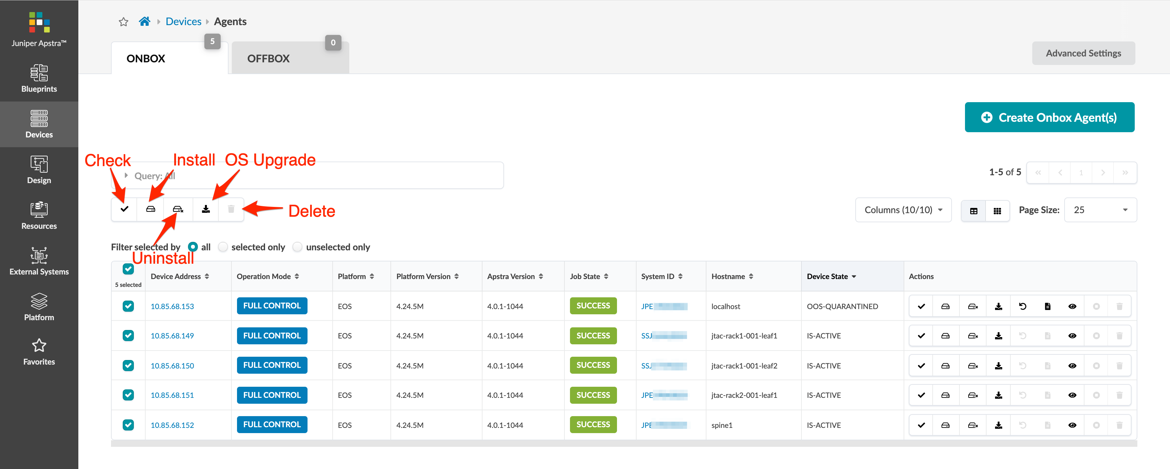Click the bulk Uninstall agents icon
1170x469 pixels.
178,209
